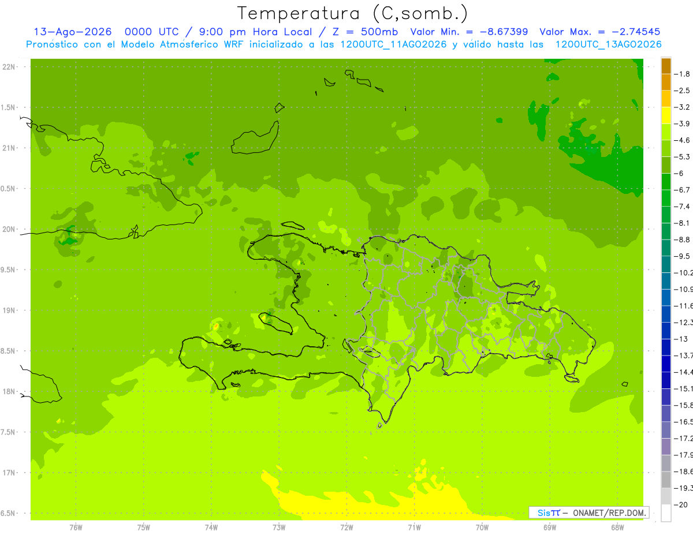Click the green legend swatch between -6 and -6.7

[666, 181]
